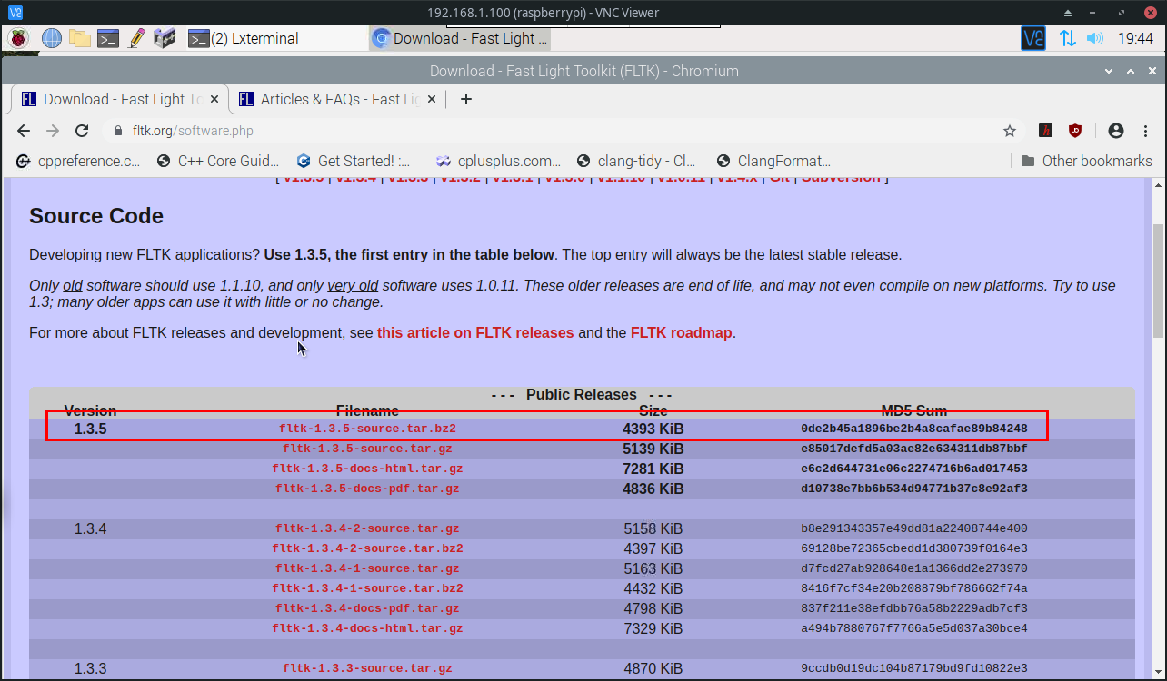Viewport: 1167px width, 681px height.
Task: Close the Articles & FAQs tab
Action: 433,100
